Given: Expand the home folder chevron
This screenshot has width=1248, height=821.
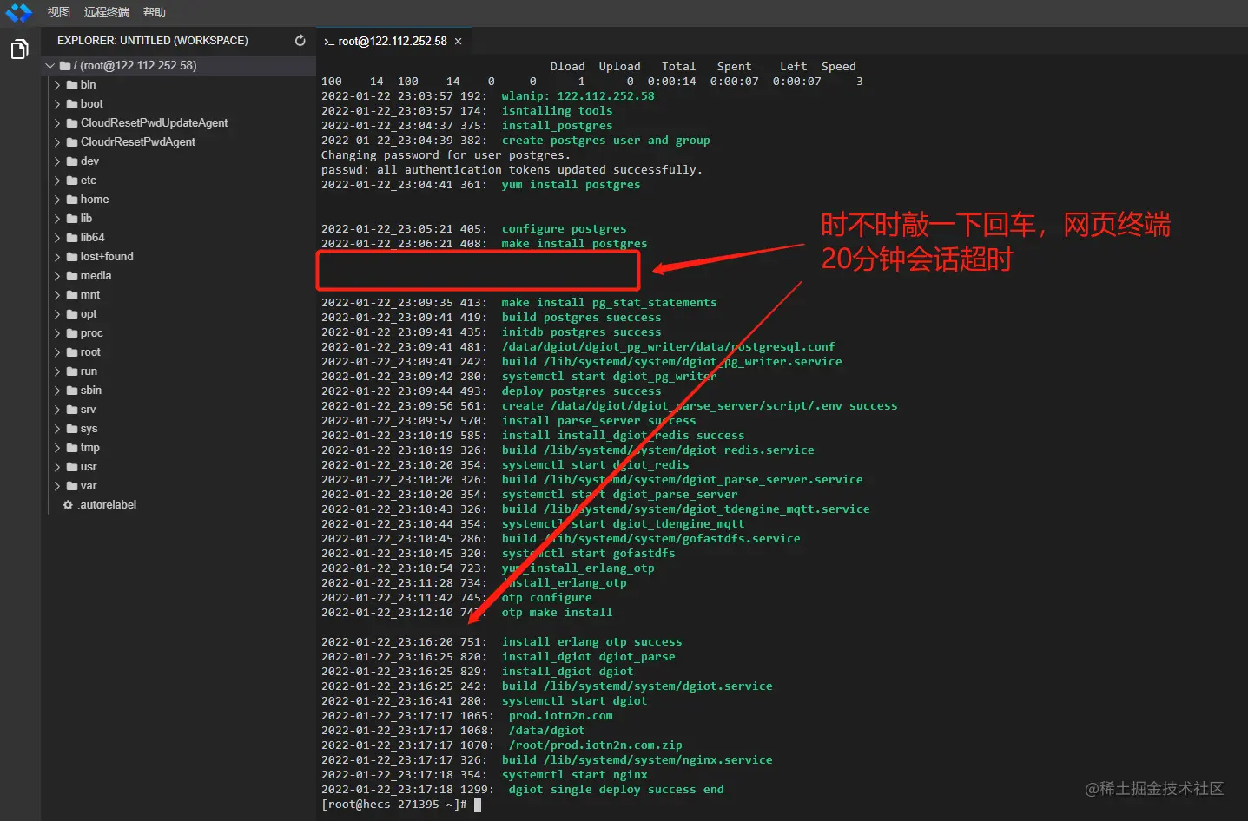Looking at the screenshot, I should pos(57,200).
